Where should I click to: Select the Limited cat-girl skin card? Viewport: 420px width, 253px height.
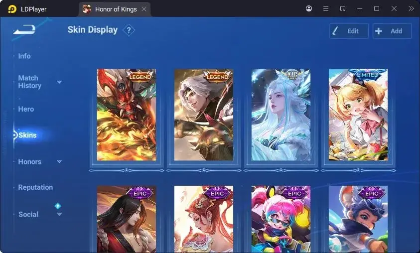[x=358, y=115]
